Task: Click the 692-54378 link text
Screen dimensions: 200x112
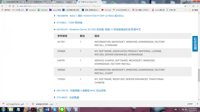Action: click(x=81, y=90)
